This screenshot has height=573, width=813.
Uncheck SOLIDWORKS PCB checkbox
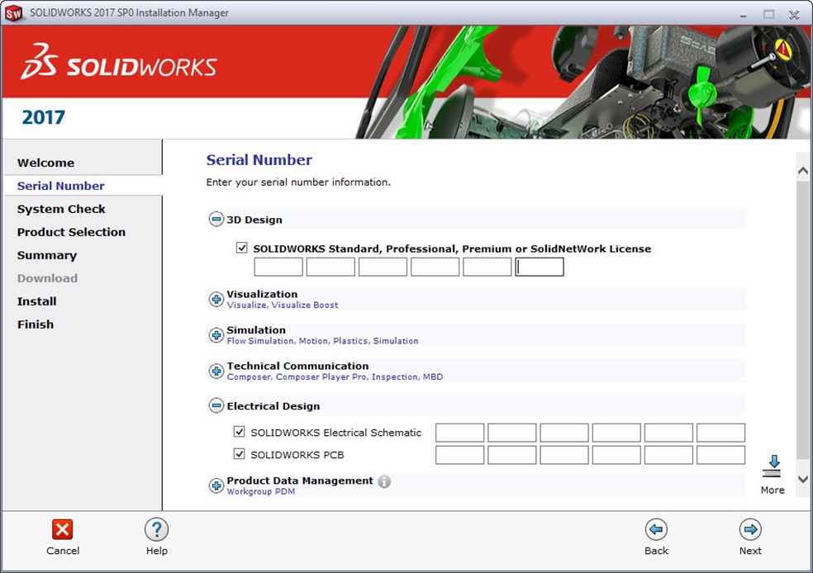240,454
